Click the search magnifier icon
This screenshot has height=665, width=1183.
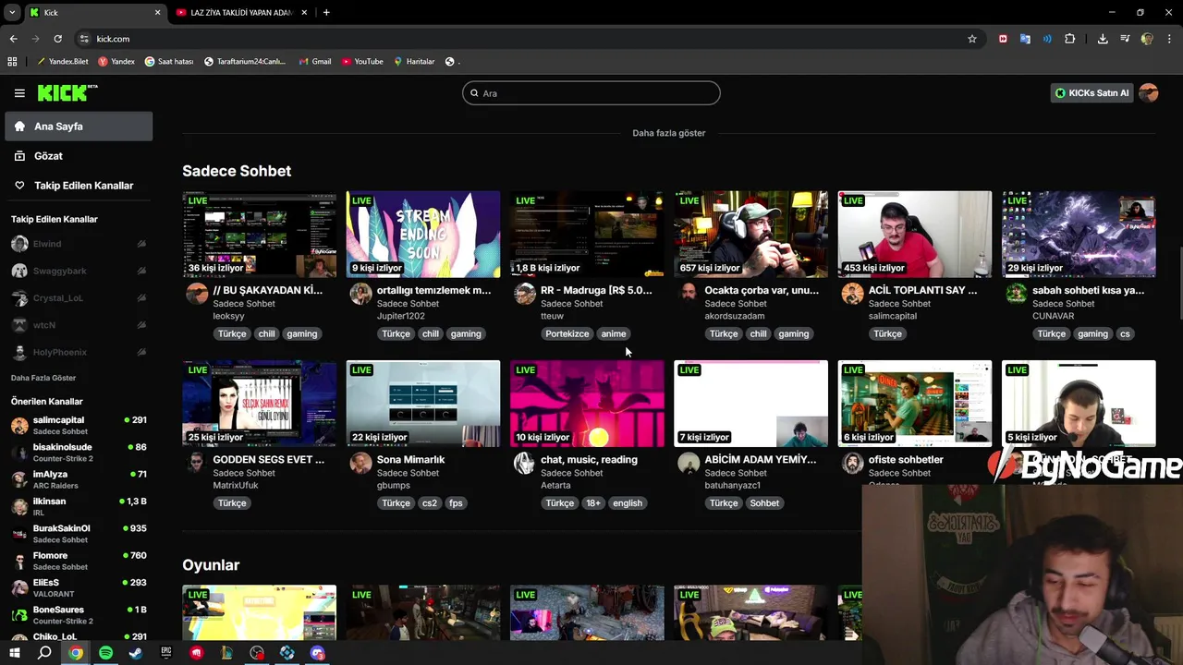474,93
